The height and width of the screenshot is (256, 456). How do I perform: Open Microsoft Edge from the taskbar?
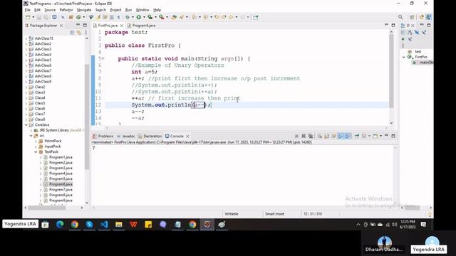pyautogui.click(x=60, y=225)
